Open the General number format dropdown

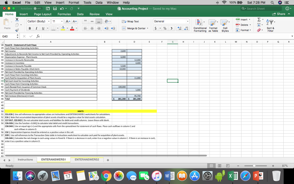[x=171, y=21]
